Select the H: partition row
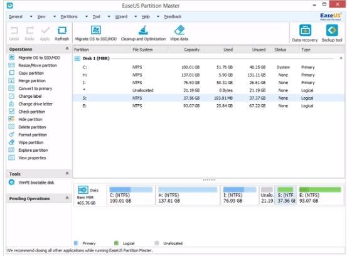This screenshot has width=347, height=256. coord(208,75)
